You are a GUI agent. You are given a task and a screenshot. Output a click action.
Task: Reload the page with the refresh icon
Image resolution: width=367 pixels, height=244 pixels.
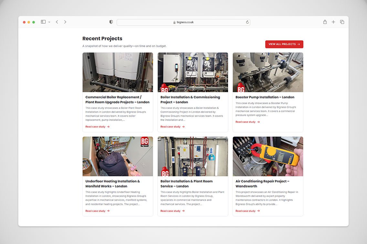point(247,22)
